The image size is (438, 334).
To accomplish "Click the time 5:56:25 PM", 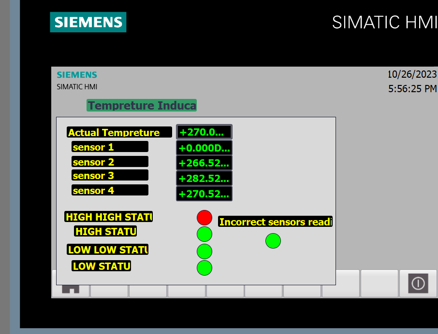I will pos(412,89).
